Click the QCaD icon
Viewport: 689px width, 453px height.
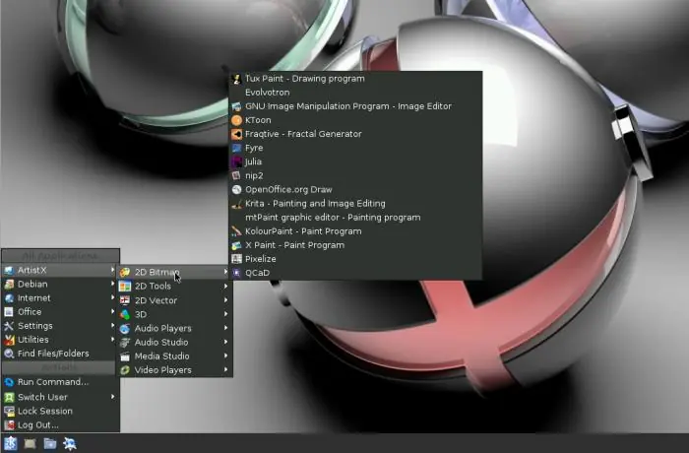(236, 273)
